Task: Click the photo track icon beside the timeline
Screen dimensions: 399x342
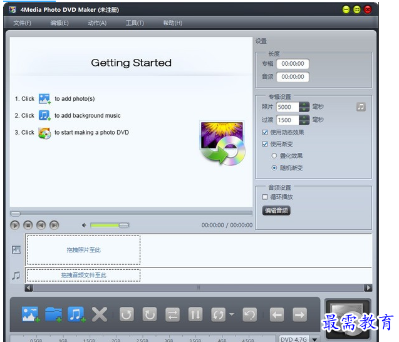Action: (x=16, y=250)
